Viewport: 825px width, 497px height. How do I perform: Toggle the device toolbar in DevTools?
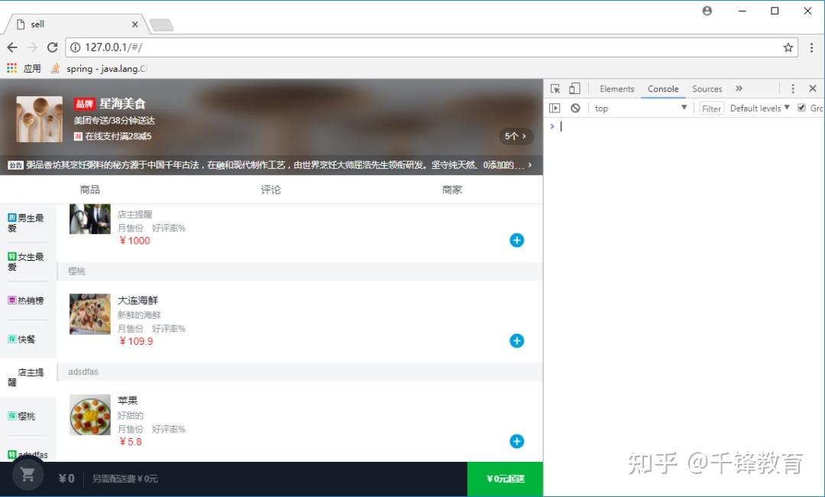tap(575, 88)
